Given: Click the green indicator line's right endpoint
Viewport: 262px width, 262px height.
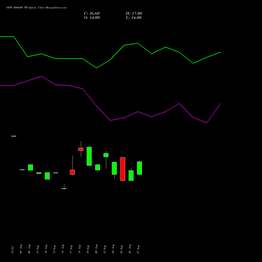Looking at the screenshot, I should point(221,52).
